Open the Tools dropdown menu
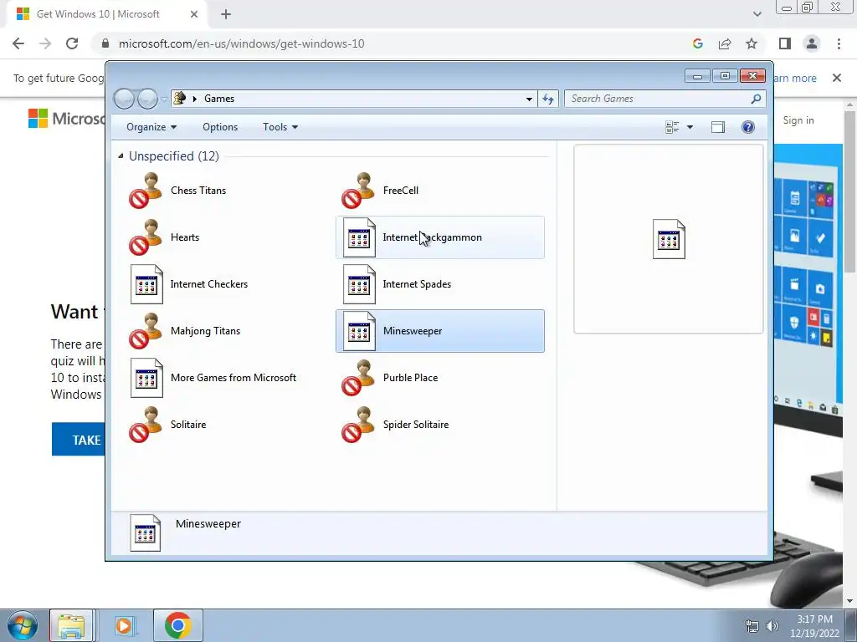Viewport: 857px width, 642px height. pos(280,127)
